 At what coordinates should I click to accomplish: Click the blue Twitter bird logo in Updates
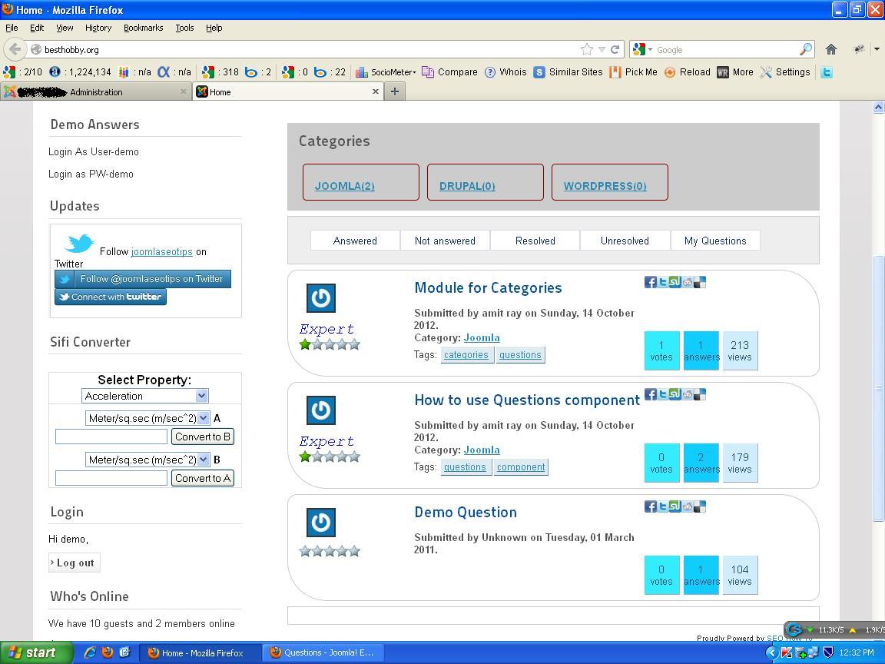78,244
